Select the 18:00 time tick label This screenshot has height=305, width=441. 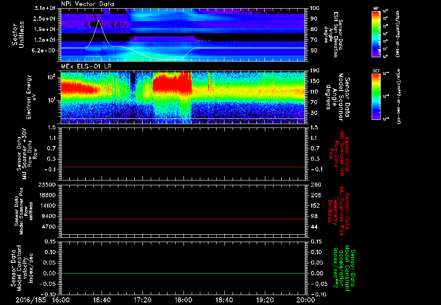tap(183, 300)
